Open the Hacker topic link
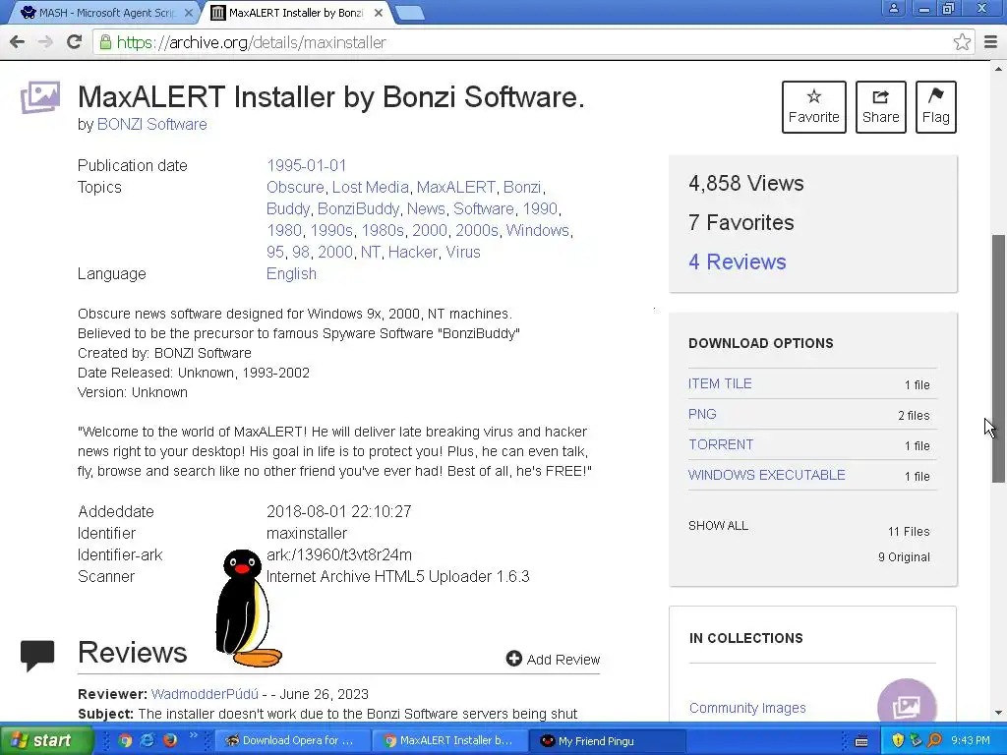This screenshot has height=755, width=1007. click(412, 252)
